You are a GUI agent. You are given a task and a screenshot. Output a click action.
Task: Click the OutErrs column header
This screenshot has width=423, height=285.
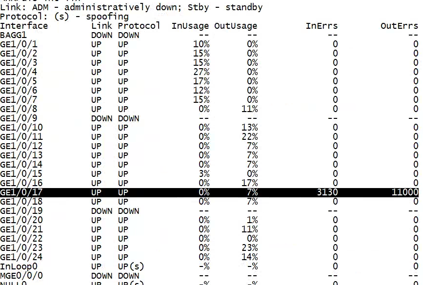tap(399, 26)
